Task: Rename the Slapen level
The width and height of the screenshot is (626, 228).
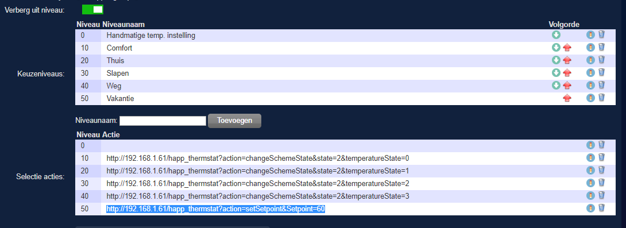Action: pyautogui.click(x=590, y=73)
